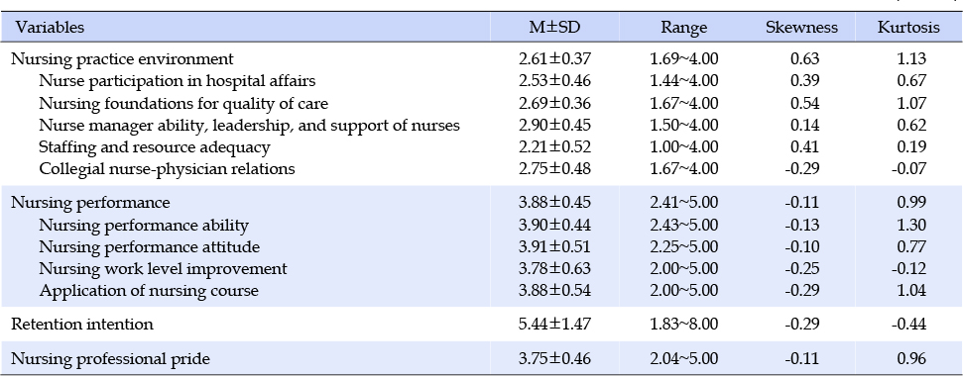Click Nursing performance ability label
The image size is (963, 376).
[144, 226]
